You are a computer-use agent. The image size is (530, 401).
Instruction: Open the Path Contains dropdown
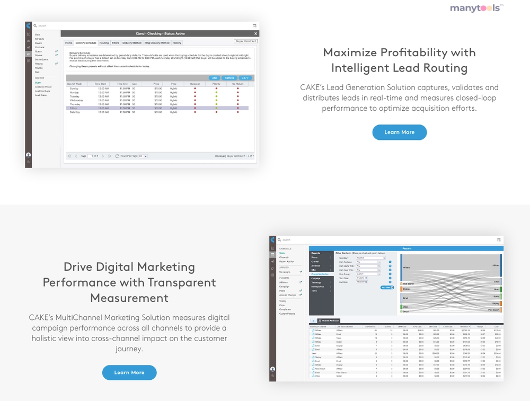368,262
